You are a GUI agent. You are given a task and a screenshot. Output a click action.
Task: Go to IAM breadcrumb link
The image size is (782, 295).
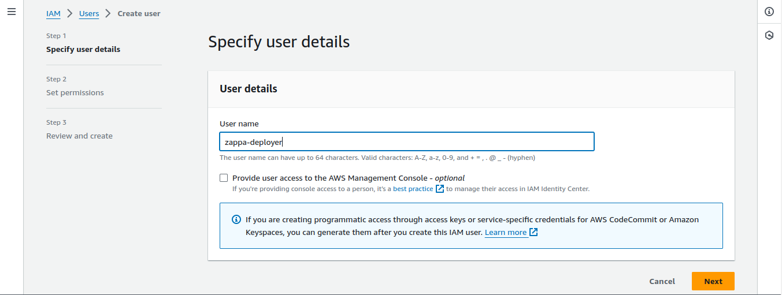coord(53,13)
